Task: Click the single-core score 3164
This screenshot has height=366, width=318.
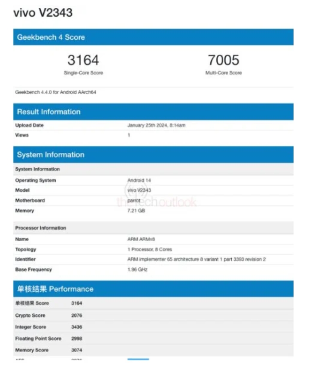Action: 83,60
